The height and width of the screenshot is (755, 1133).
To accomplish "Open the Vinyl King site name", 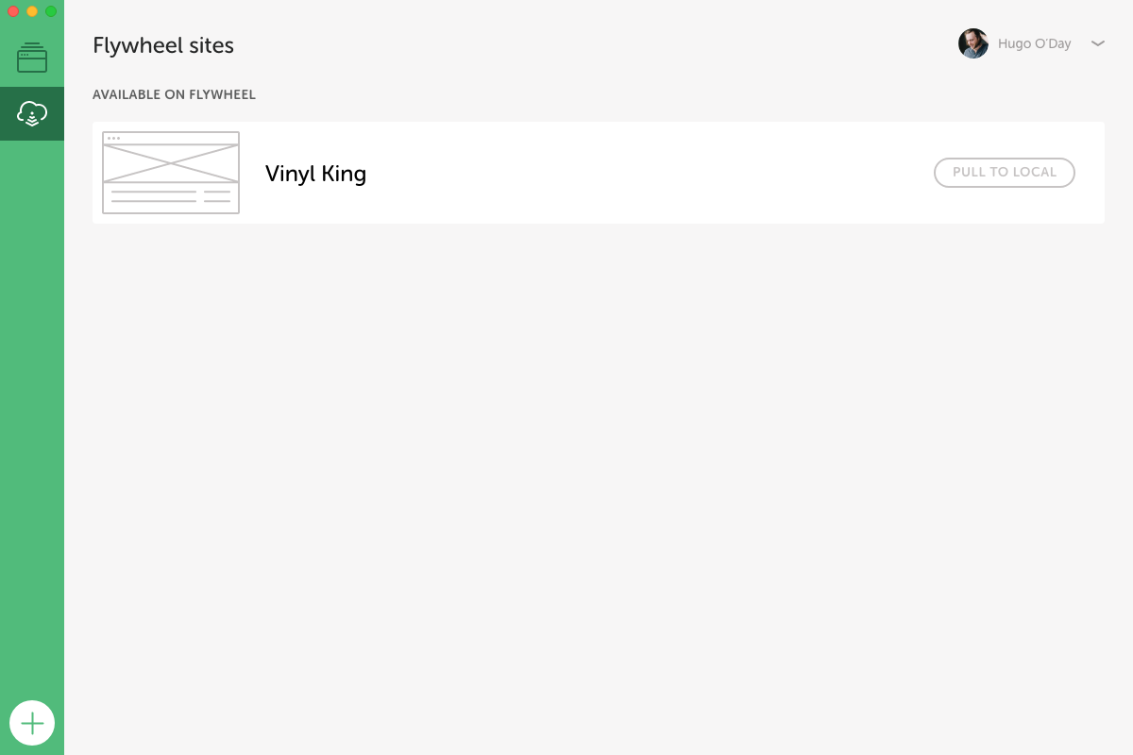I will 315,174.
